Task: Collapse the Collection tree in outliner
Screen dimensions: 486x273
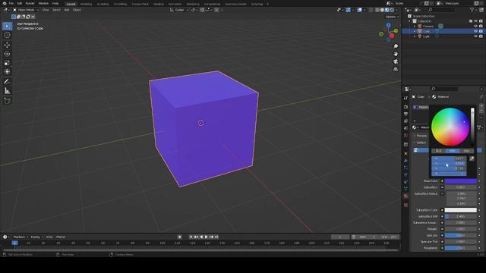Action: pyautogui.click(x=410, y=21)
